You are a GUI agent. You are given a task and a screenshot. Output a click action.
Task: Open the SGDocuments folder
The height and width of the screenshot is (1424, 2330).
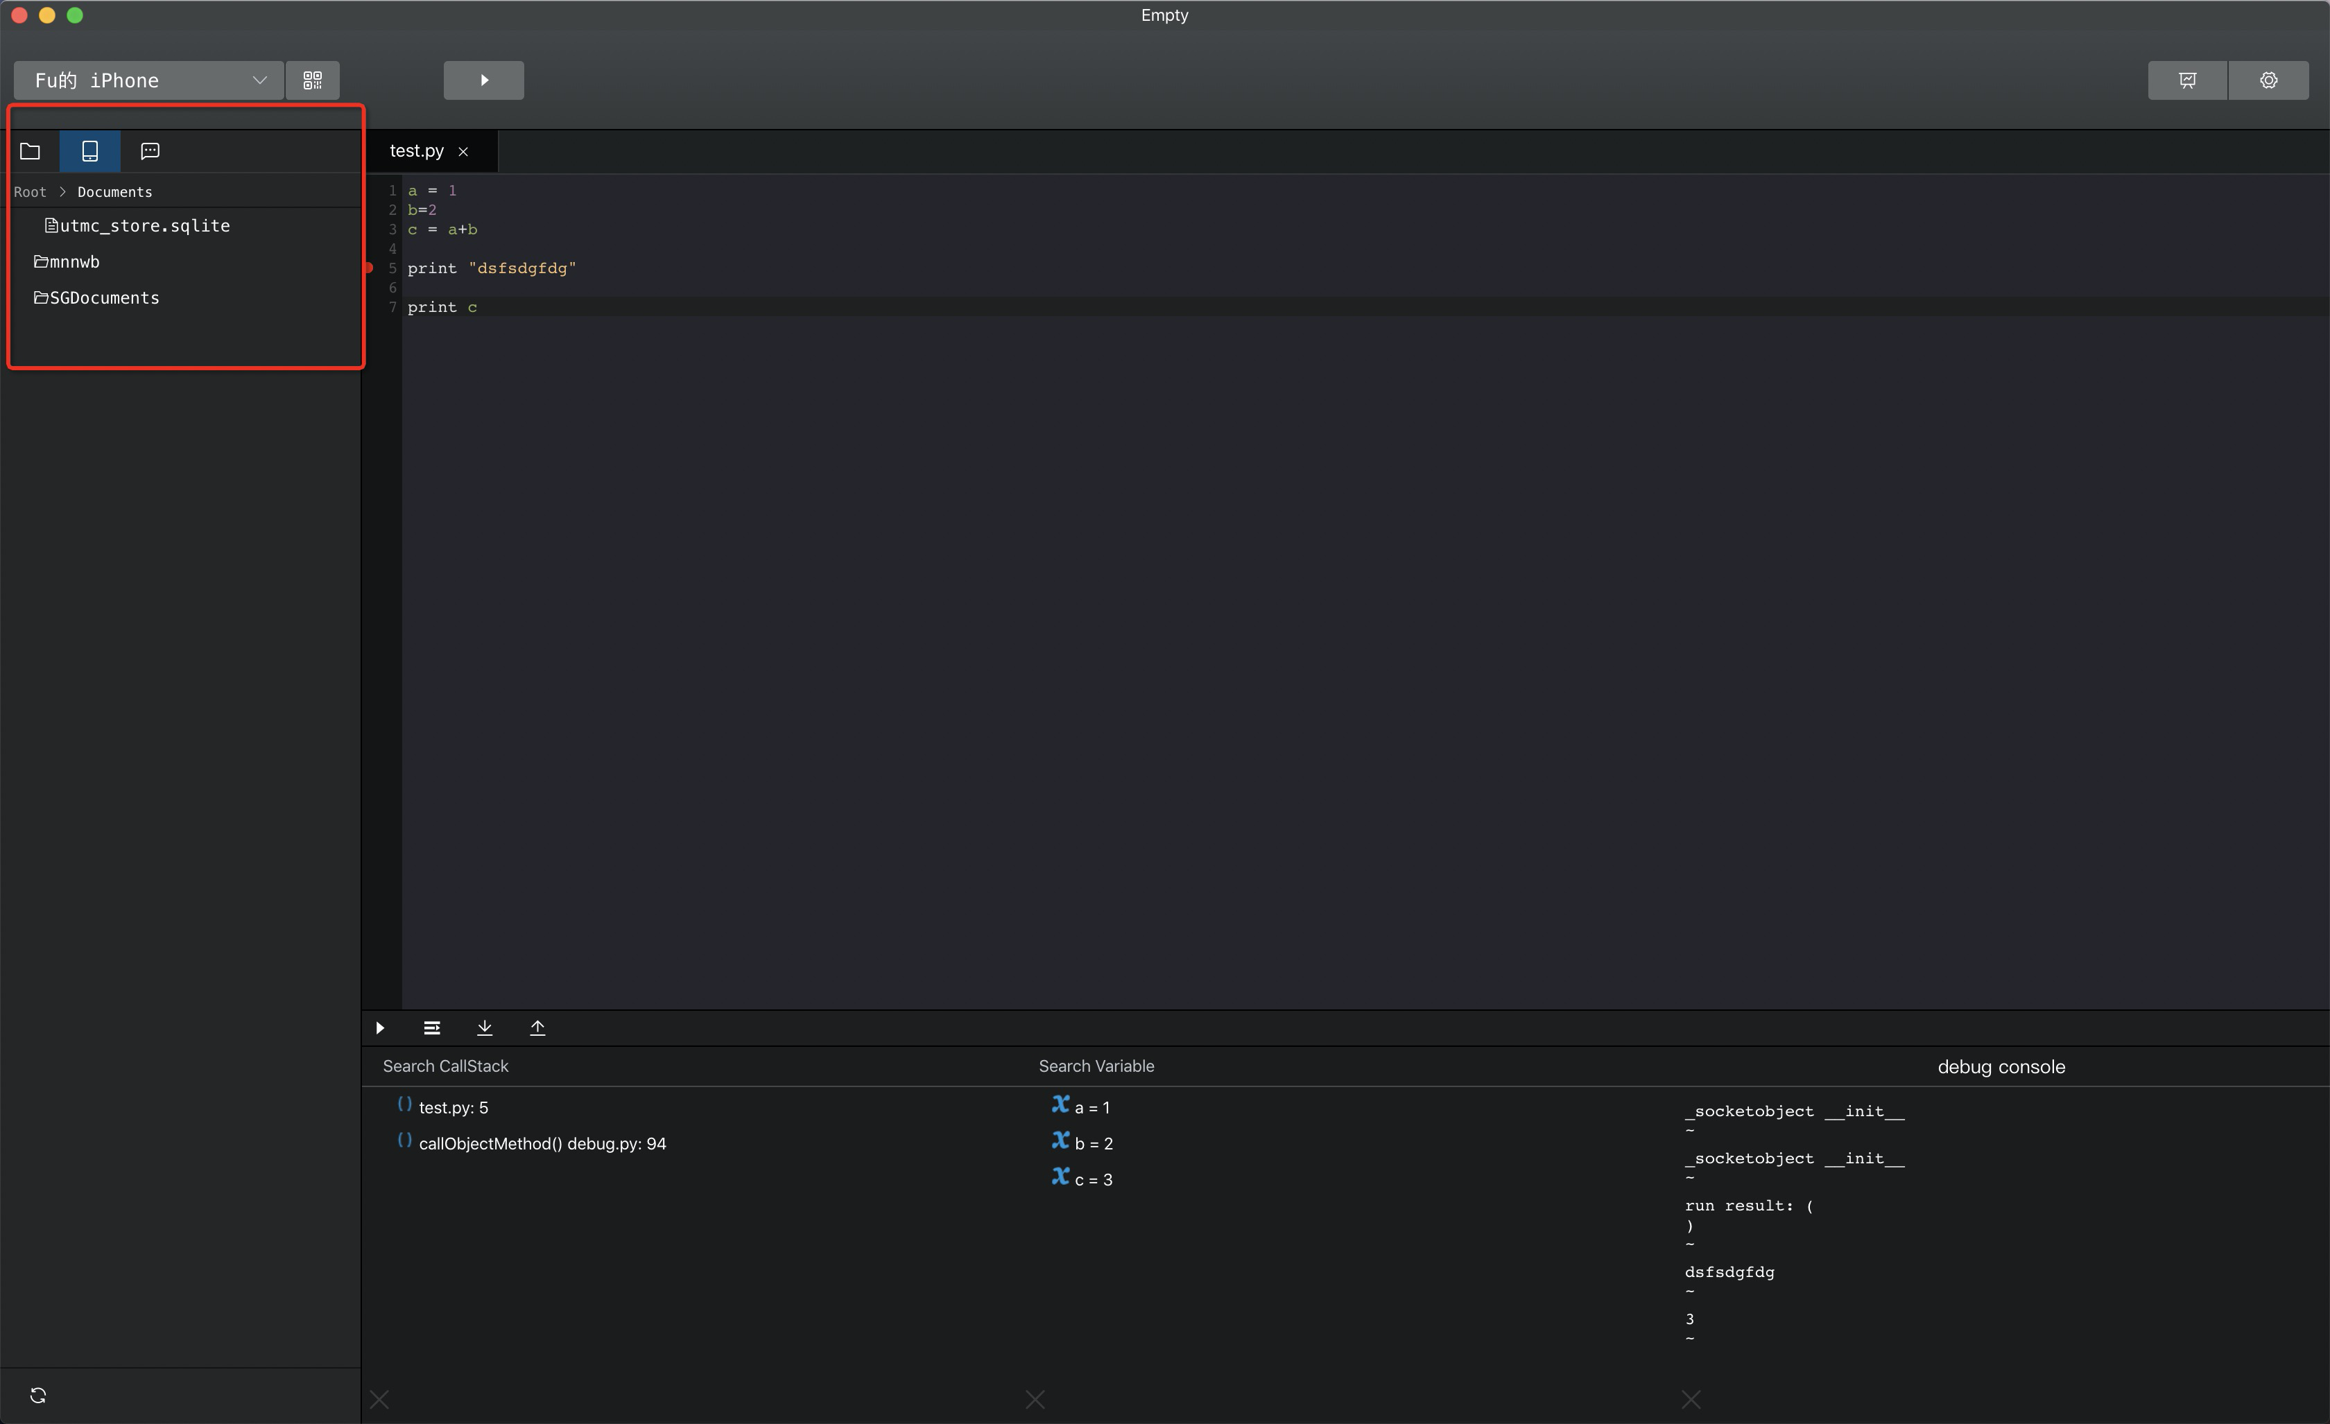click(96, 298)
